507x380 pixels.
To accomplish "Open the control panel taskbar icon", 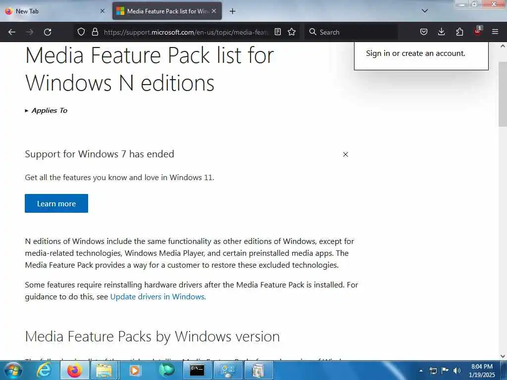I will click(228, 370).
